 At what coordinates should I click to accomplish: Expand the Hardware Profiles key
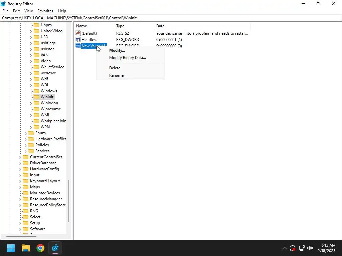pyautogui.click(x=25, y=139)
